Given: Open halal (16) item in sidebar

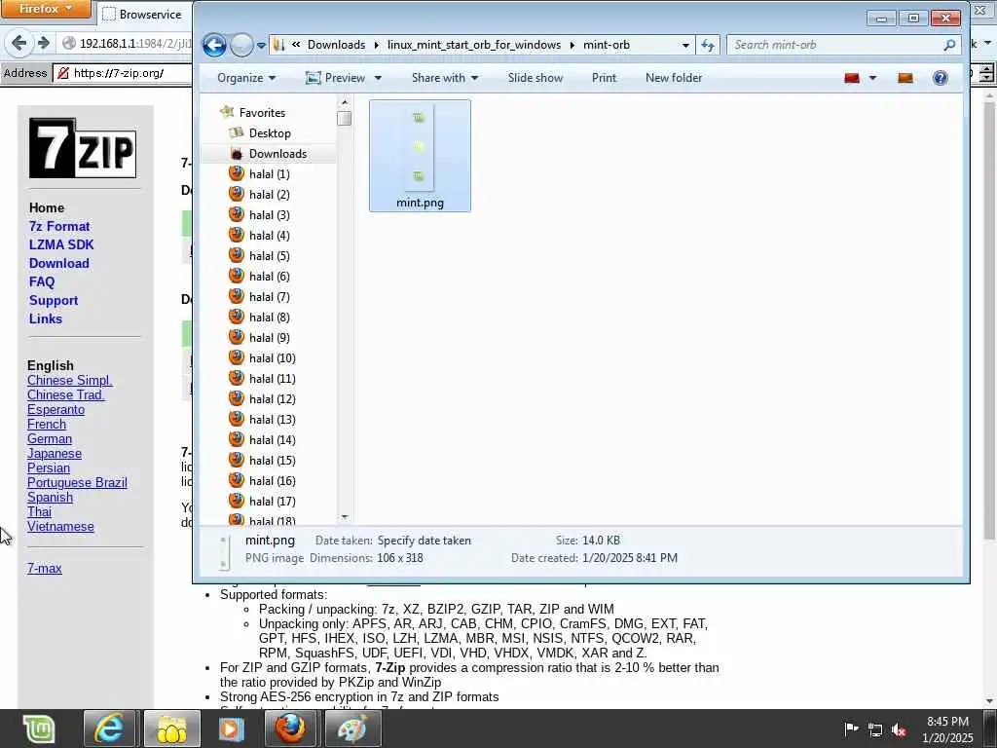Looking at the screenshot, I should tap(273, 481).
